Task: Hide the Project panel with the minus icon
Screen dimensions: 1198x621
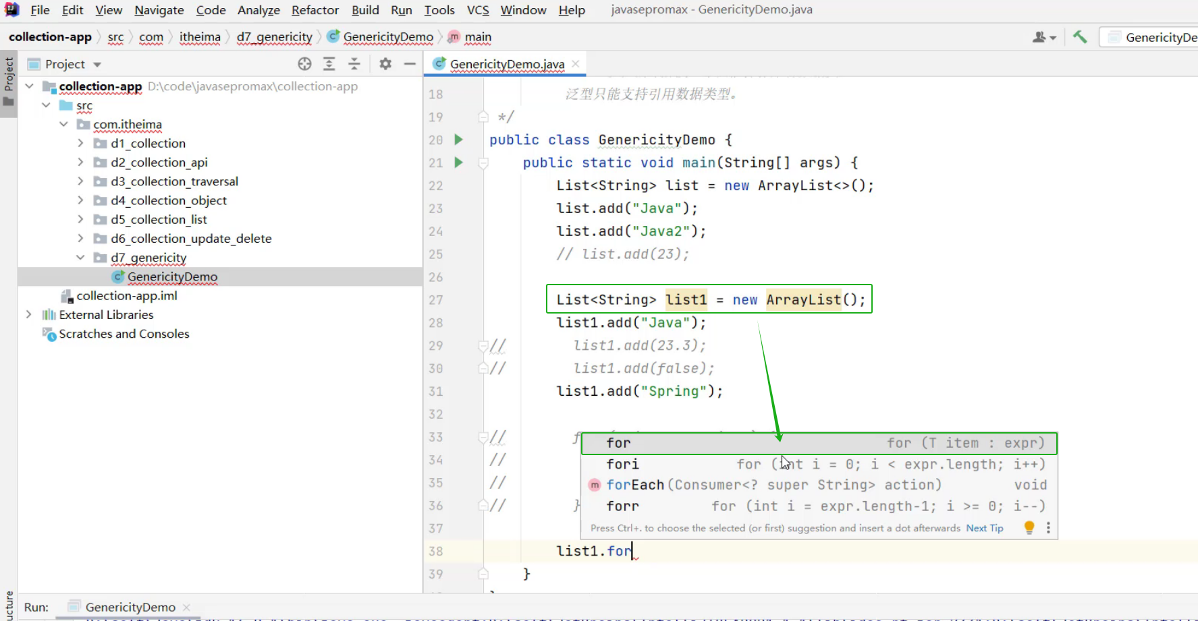Action: 410,64
